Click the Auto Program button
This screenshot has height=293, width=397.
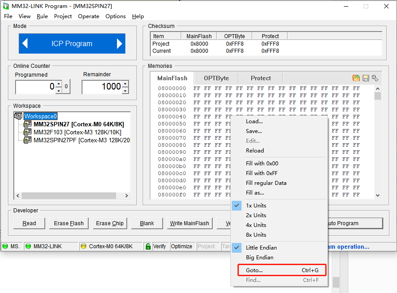pos(355,223)
